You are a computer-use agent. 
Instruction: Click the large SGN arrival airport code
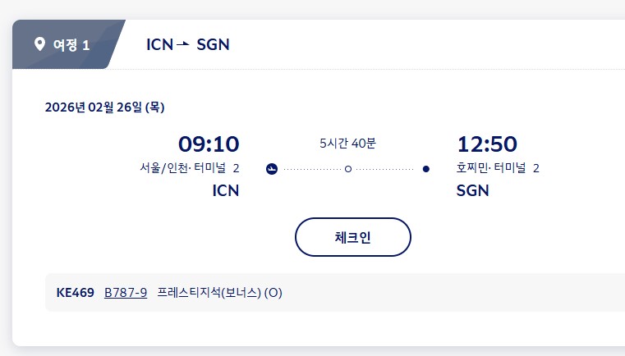[x=472, y=191]
